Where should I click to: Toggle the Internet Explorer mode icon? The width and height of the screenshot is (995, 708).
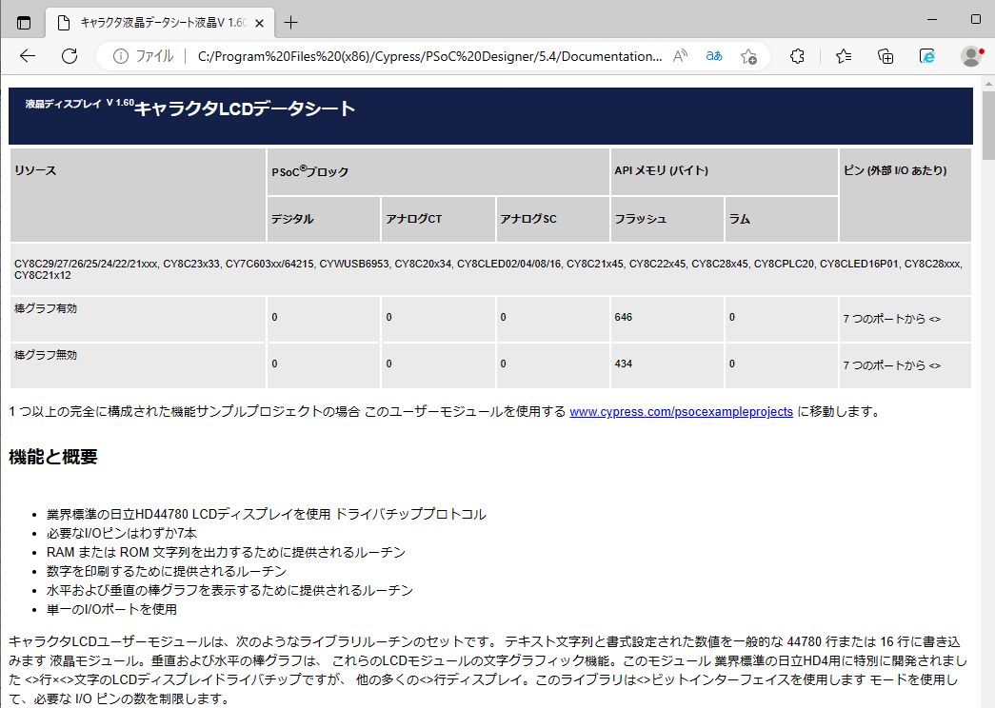(x=927, y=56)
